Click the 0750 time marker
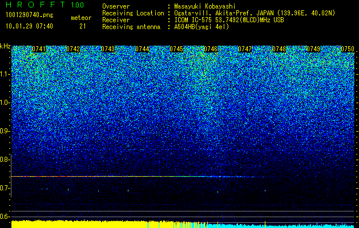 point(348,49)
